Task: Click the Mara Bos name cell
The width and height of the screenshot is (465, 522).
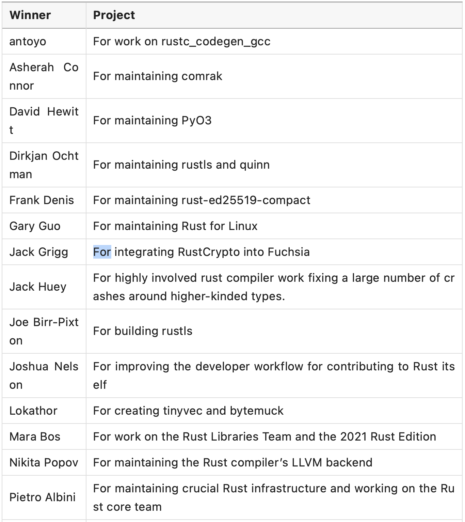Action: point(35,437)
